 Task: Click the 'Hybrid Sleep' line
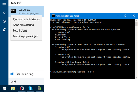coord(63,37)
